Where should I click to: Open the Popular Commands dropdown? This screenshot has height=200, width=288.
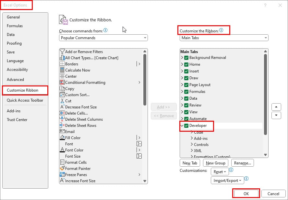[103, 38]
